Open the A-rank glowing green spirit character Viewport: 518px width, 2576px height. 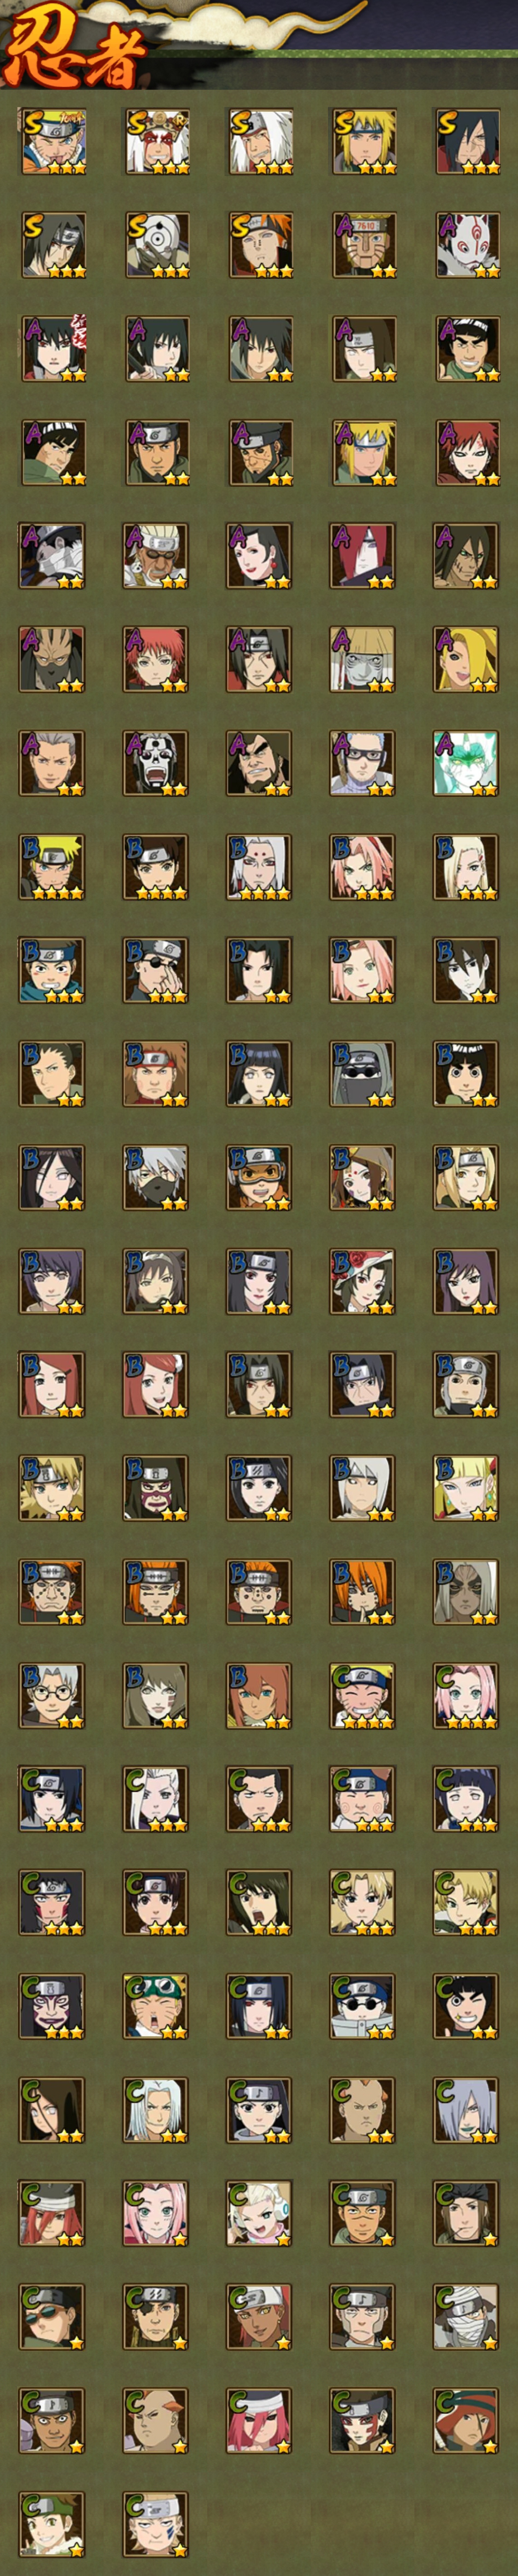pos(466,763)
